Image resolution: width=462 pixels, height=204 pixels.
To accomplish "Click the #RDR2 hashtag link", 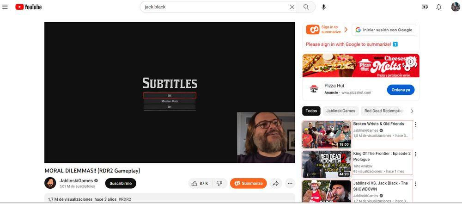I will click(125, 199).
